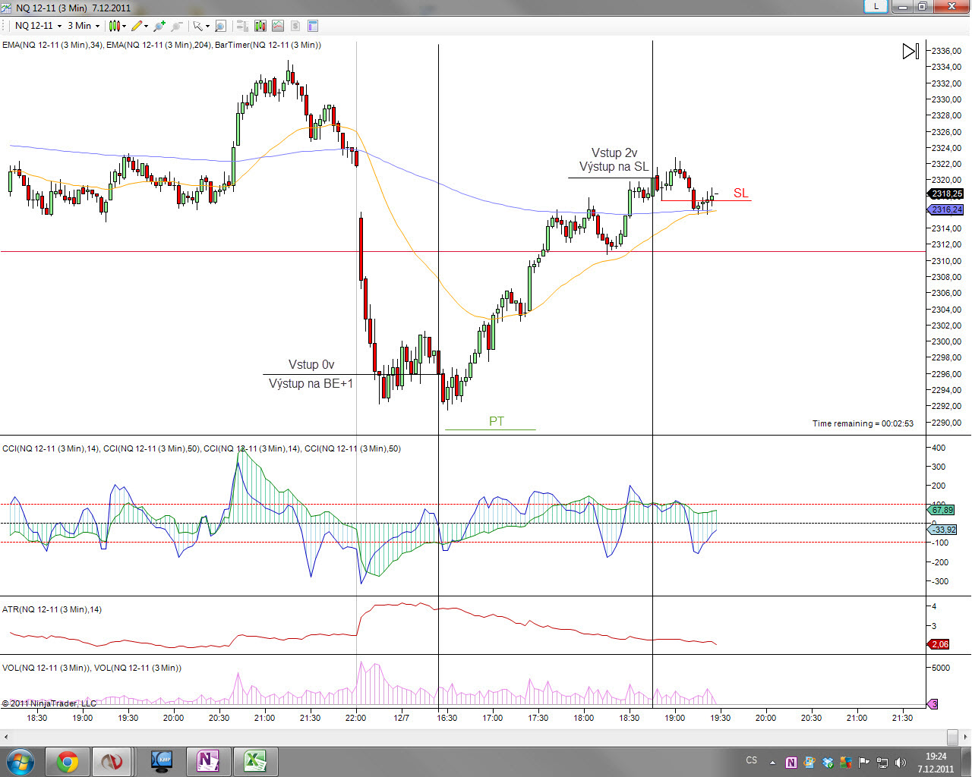Open the 3 Min interval selector dropdown

click(84, 26)
